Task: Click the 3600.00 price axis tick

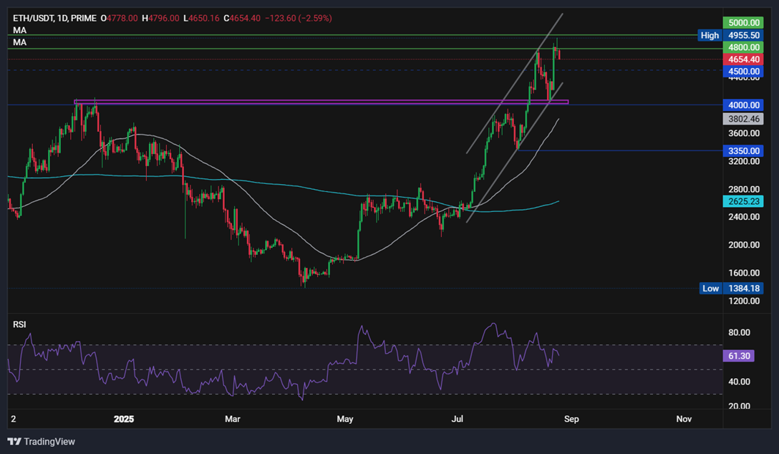Action: coord(744,133)
